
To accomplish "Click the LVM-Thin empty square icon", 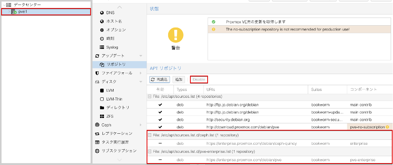I will (102, 99).
